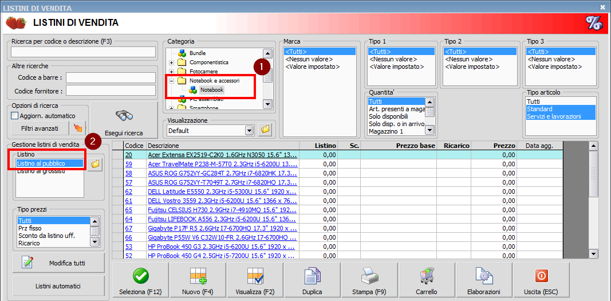This screenshot has width=611, height=301.
Task: Open the folder icon beside Listino list
Action: (x=94, y=164)
